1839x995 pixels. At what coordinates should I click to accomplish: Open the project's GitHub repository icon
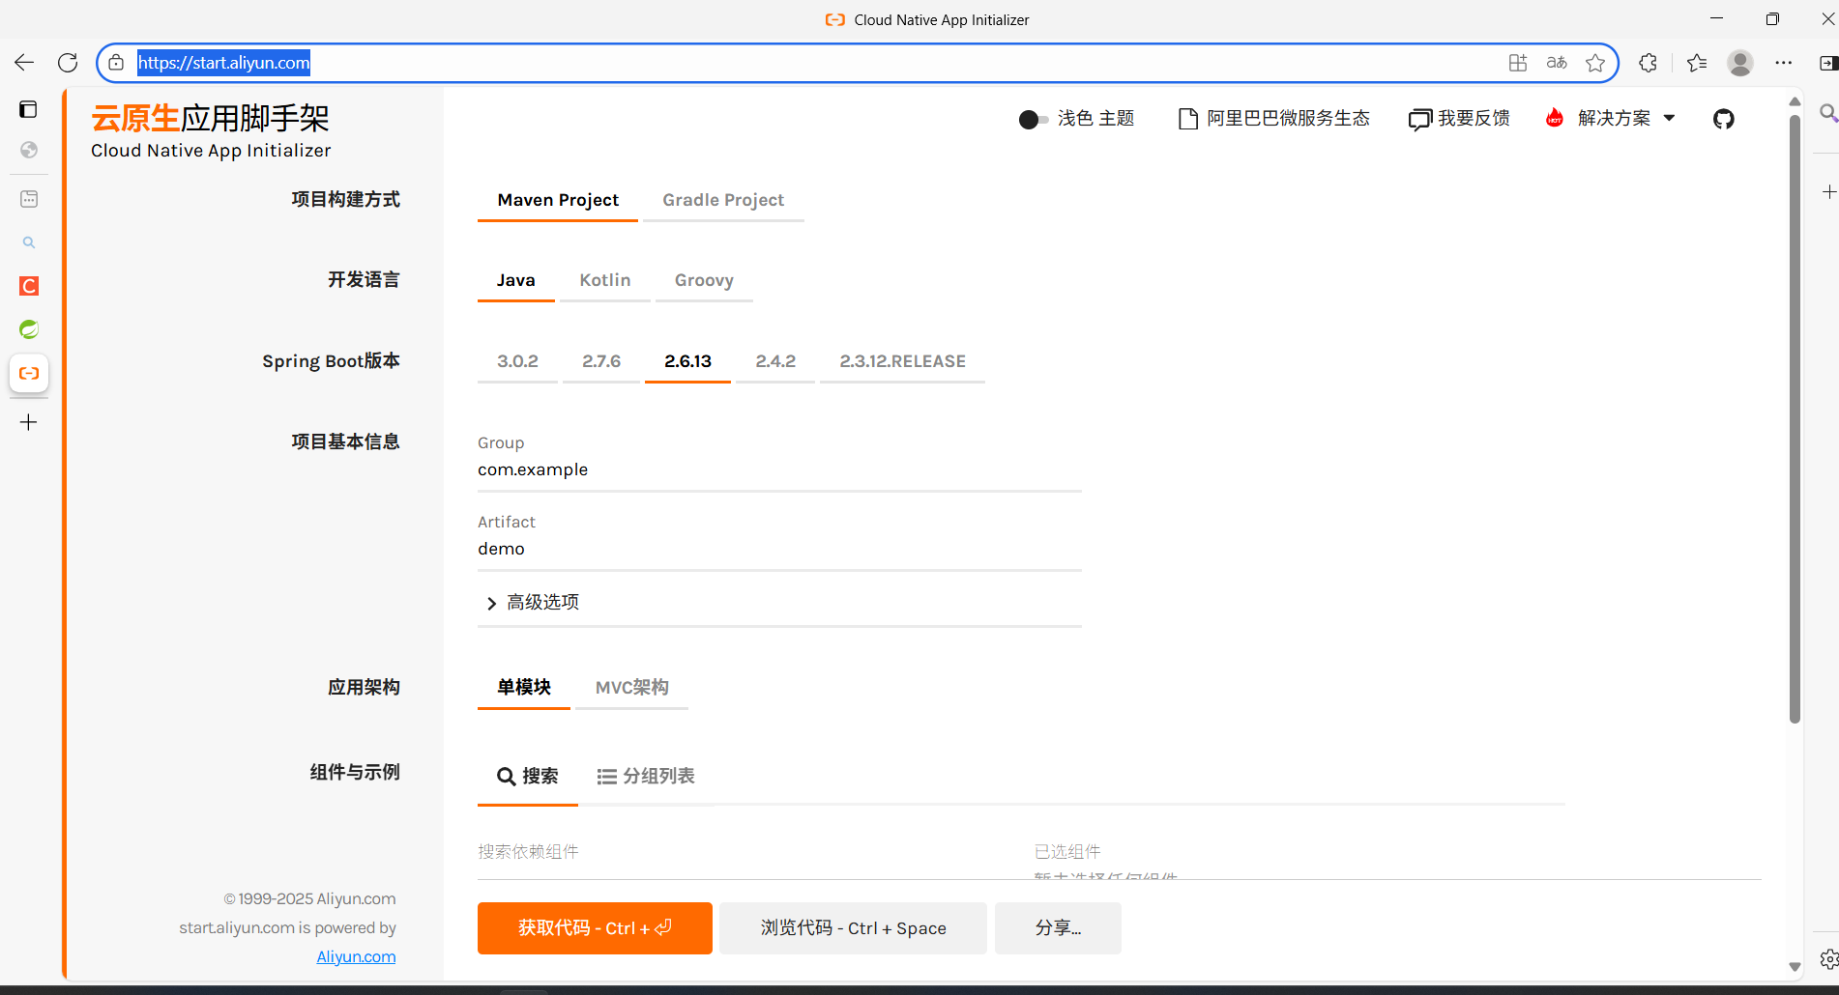point(1723,118)
